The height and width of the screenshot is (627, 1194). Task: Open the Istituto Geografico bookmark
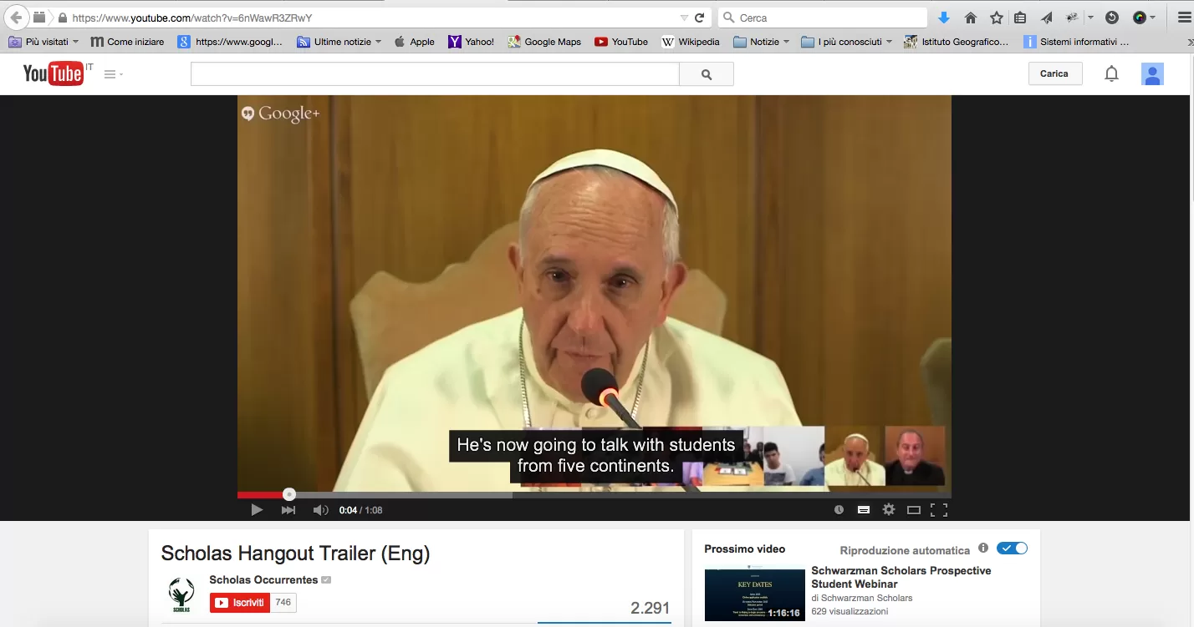[x=957, y=42]
